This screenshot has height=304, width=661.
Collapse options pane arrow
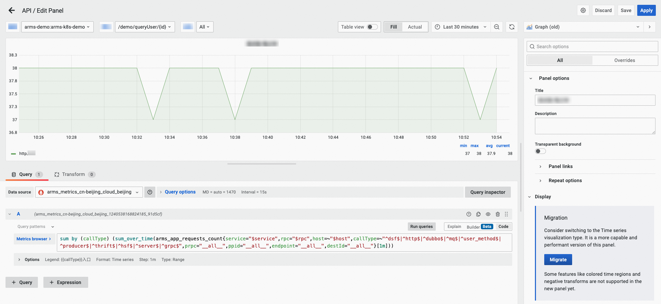(650, 27)
